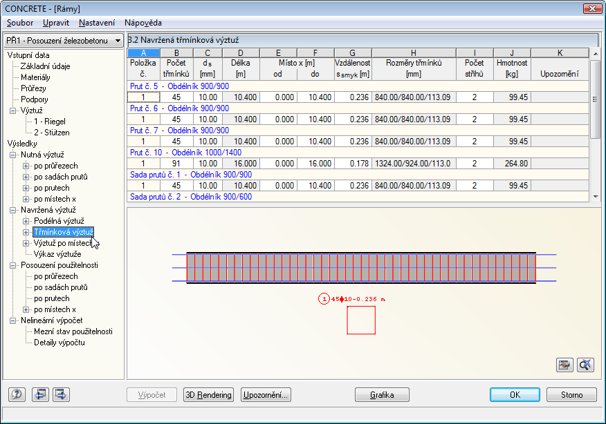Image resolution: width=606 pixels, height=424 pixels.
Task: Click the 'Prut č. 7 - Obdélník 900/900' row
Action: (x=358, y=131)
